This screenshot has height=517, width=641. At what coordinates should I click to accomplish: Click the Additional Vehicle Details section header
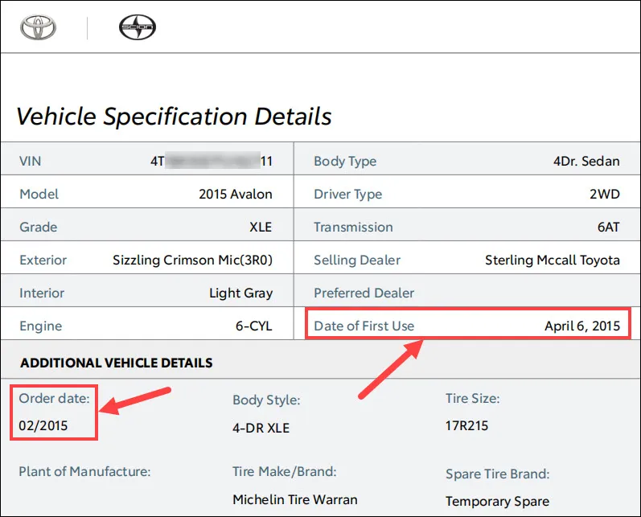pyautogui.click(x=117, y=363)
